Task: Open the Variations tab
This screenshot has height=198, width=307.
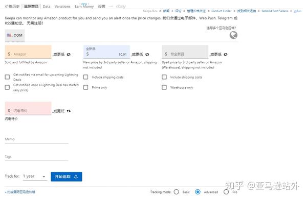Action: click(x=62, y=7)
